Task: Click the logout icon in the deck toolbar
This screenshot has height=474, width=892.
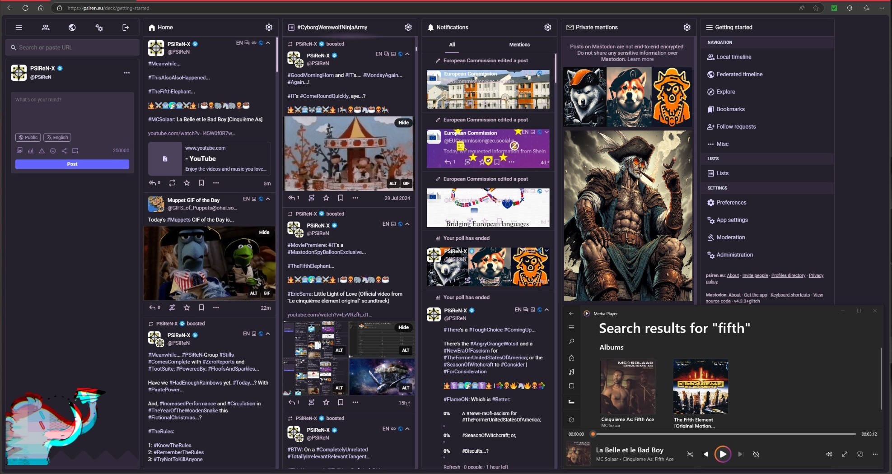Action: click(x=126, y=28)
